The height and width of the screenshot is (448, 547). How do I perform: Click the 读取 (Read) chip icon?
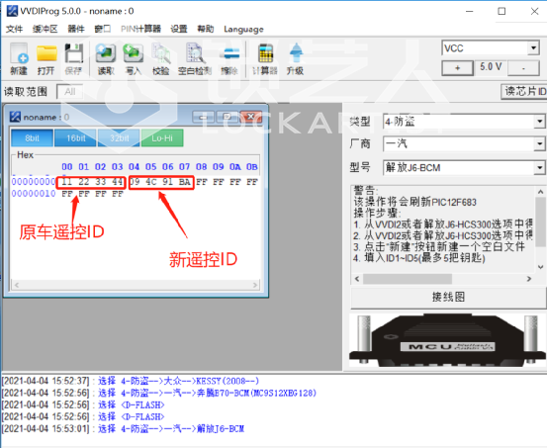106,58
